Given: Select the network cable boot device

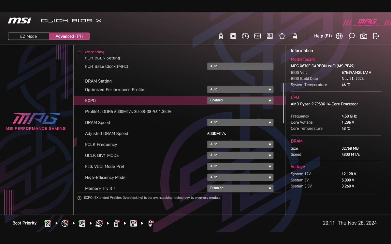Looking at the screenshot, I should 151,223.
